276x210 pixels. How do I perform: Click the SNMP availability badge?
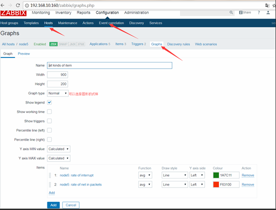(63, 44)
